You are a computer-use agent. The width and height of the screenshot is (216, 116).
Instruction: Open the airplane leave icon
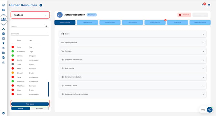click(4, 62)
